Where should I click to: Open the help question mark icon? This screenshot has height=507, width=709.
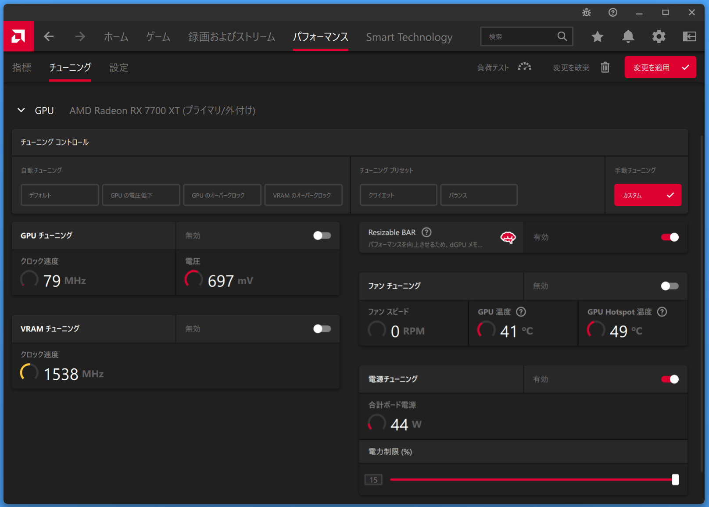(613, 12)
